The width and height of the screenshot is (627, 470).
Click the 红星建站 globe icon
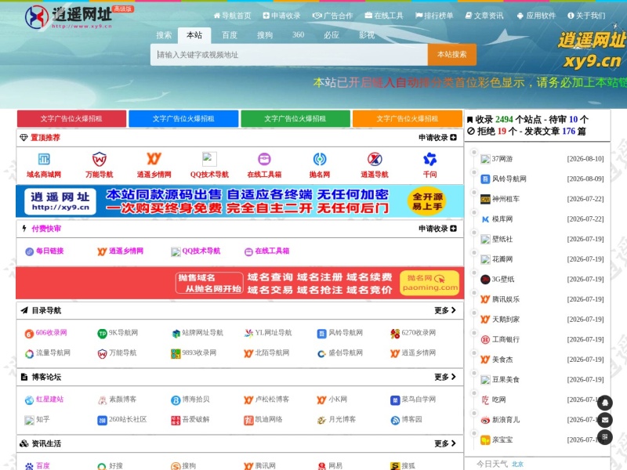(x=29, y=400)
